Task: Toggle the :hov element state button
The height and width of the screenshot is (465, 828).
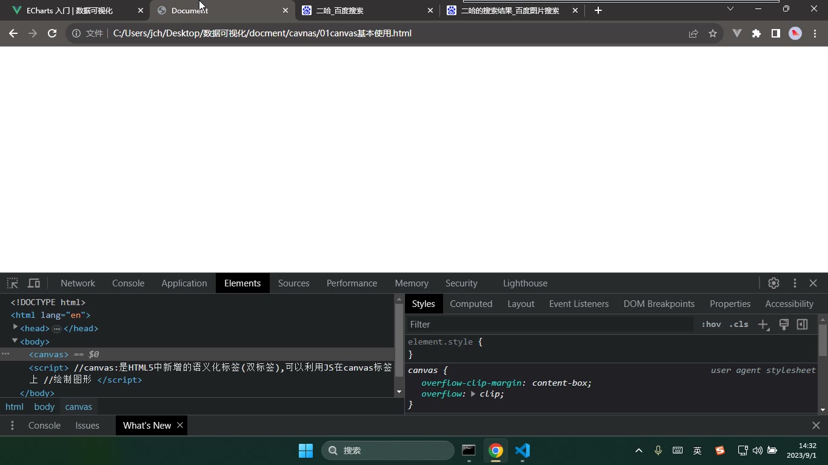Action: [x=711, y=324]
